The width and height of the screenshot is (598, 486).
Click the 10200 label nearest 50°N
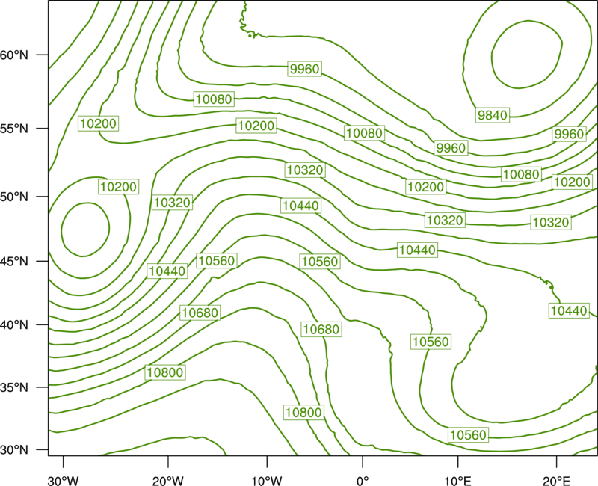coord(118,186)
